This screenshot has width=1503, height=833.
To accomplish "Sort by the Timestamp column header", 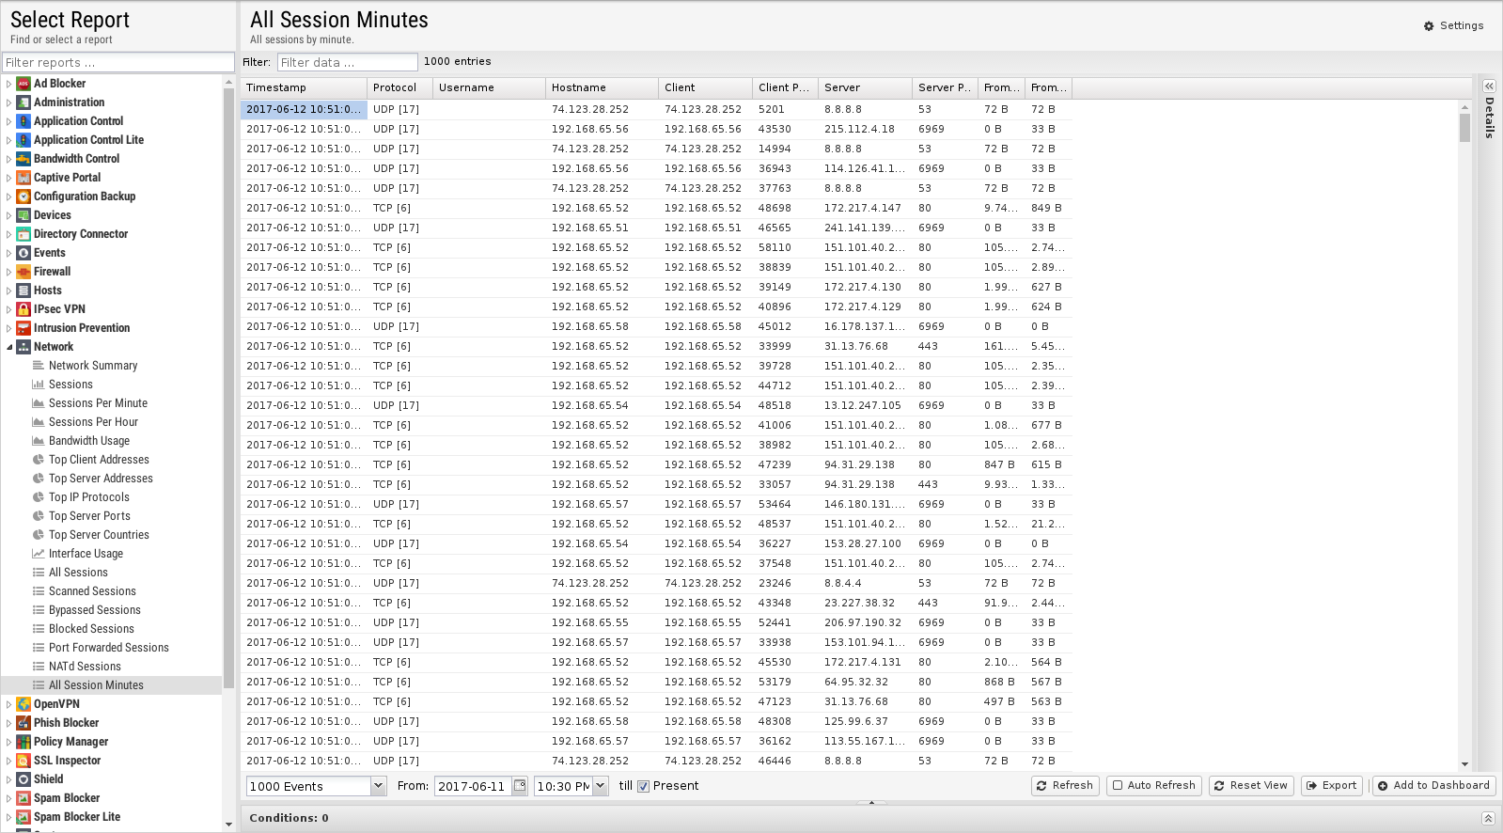I will tap(304, 87).
